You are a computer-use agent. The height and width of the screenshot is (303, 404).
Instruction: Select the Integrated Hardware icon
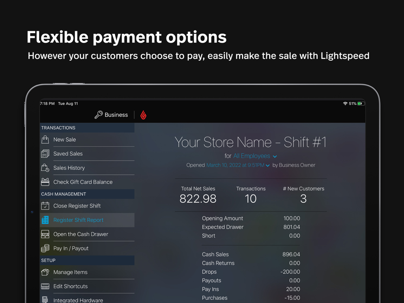point(45,300)
